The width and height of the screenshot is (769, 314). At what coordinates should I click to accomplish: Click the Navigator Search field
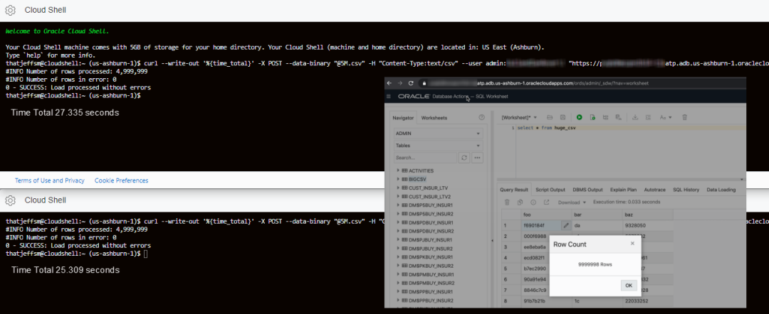coord(425,158)
